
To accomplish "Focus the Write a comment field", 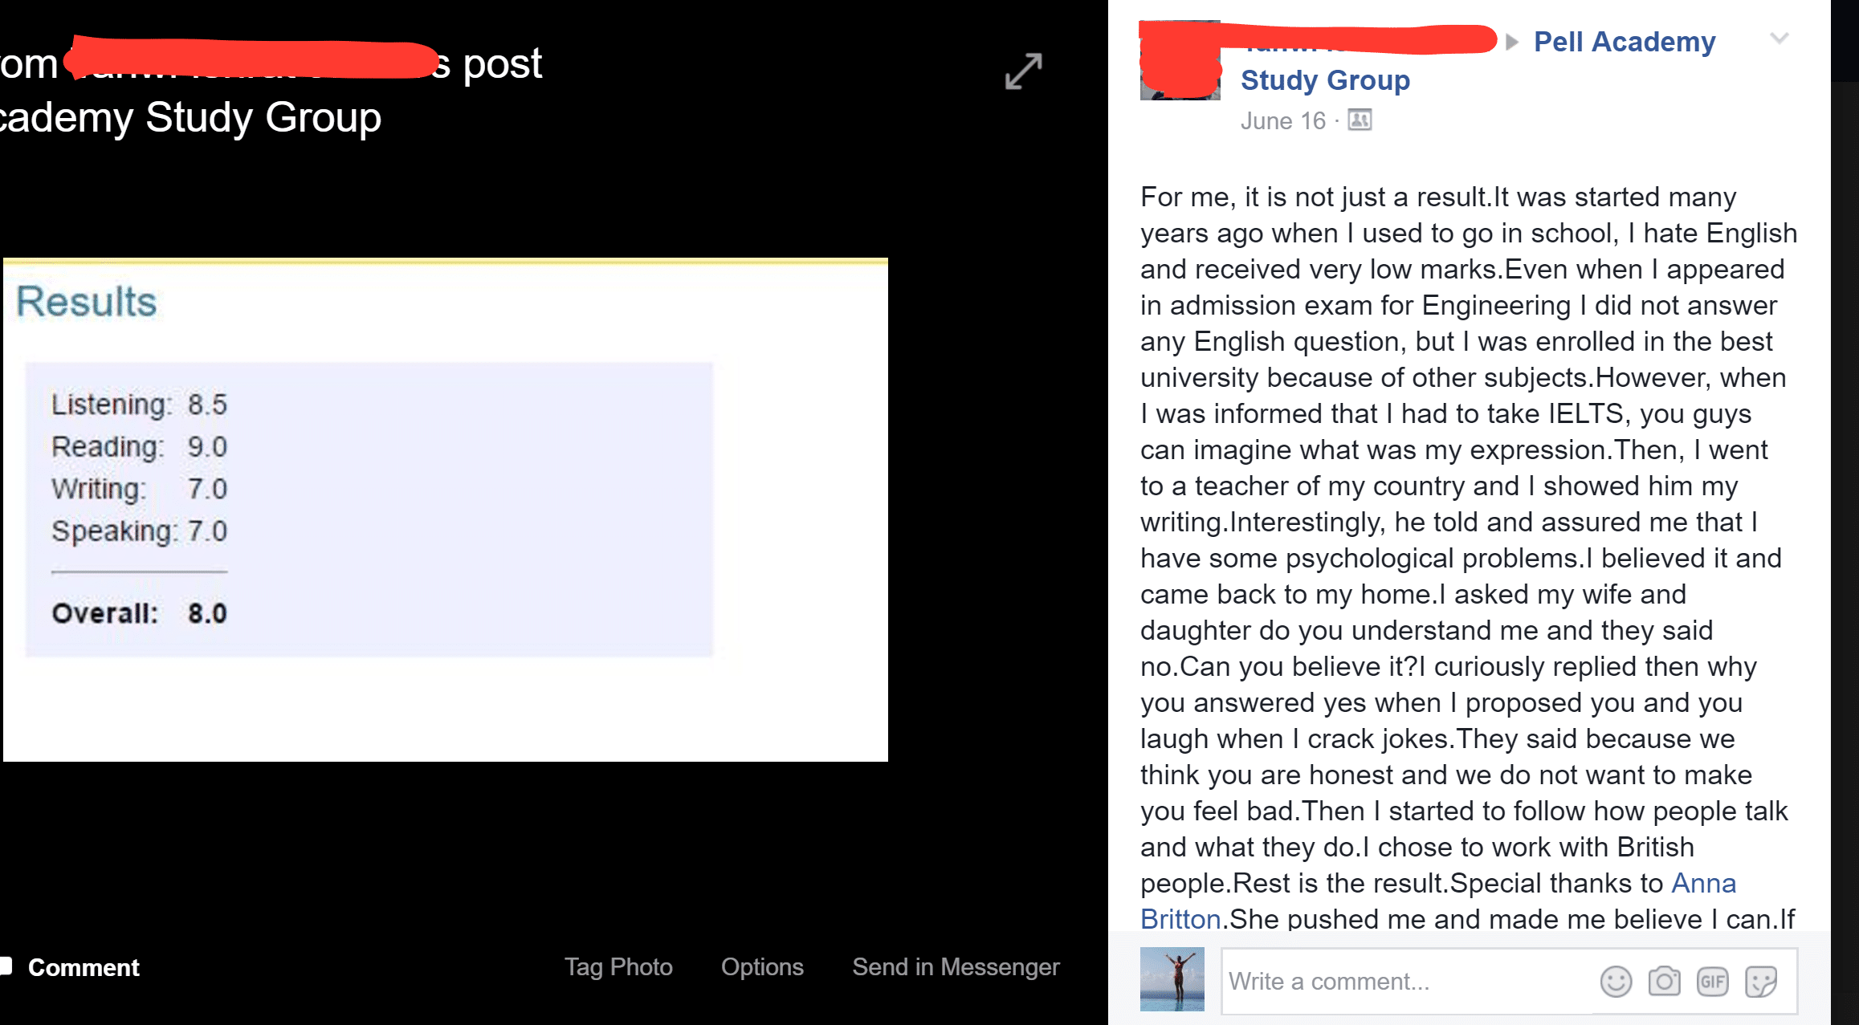I will click(1405, 982).
